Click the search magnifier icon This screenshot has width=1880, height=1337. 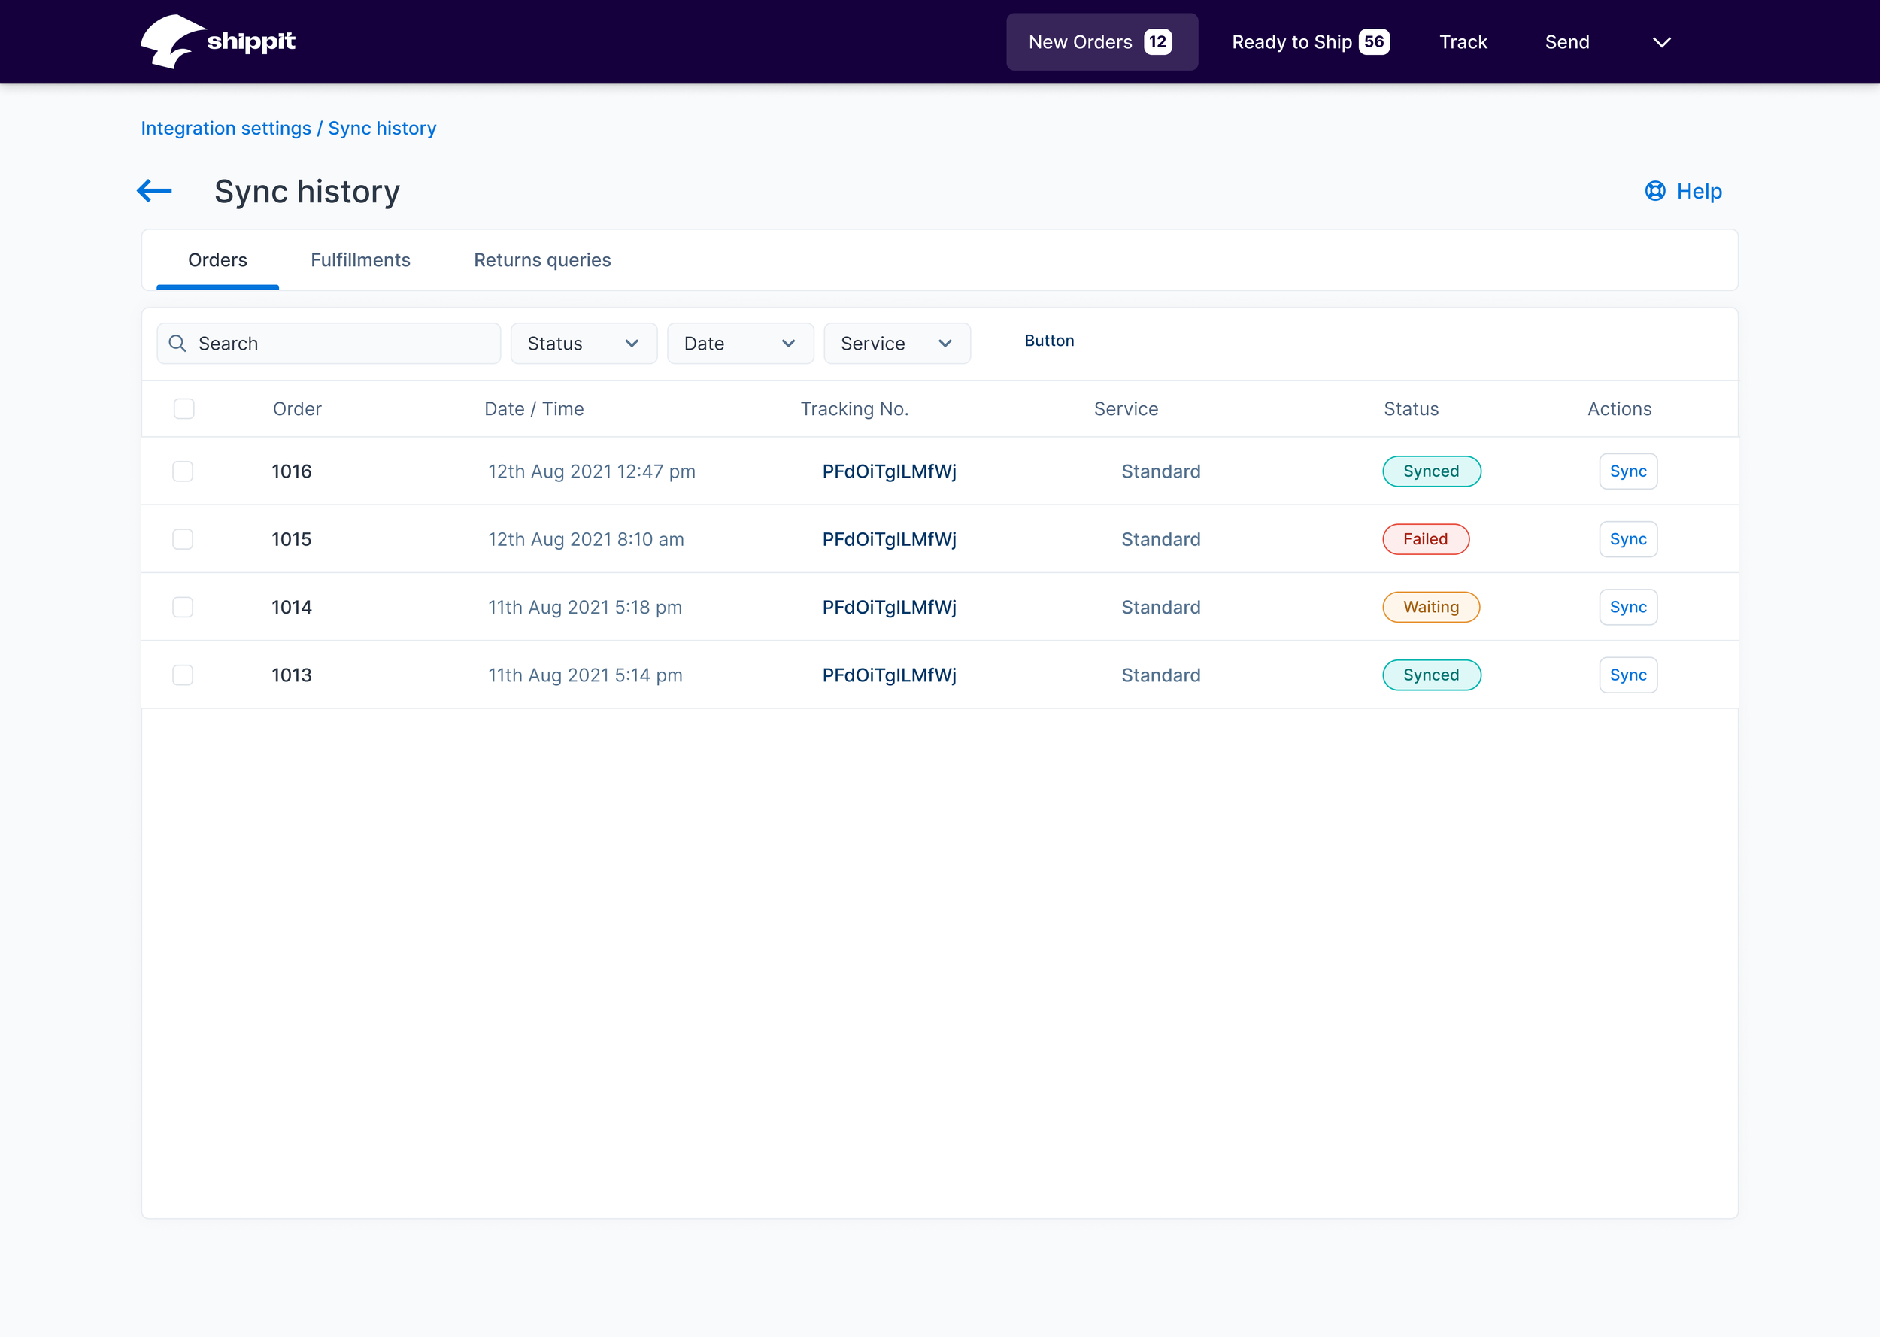(177, 344)
